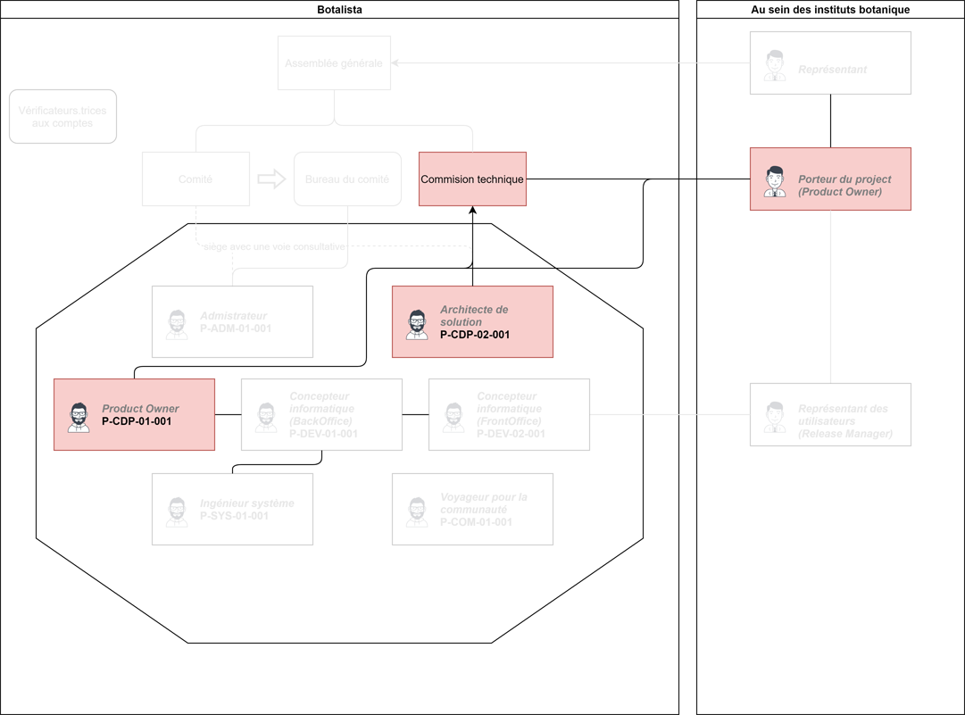Click the Porteur du project person icon
Screen dimensions: 965x715
[x=775, y=181]
